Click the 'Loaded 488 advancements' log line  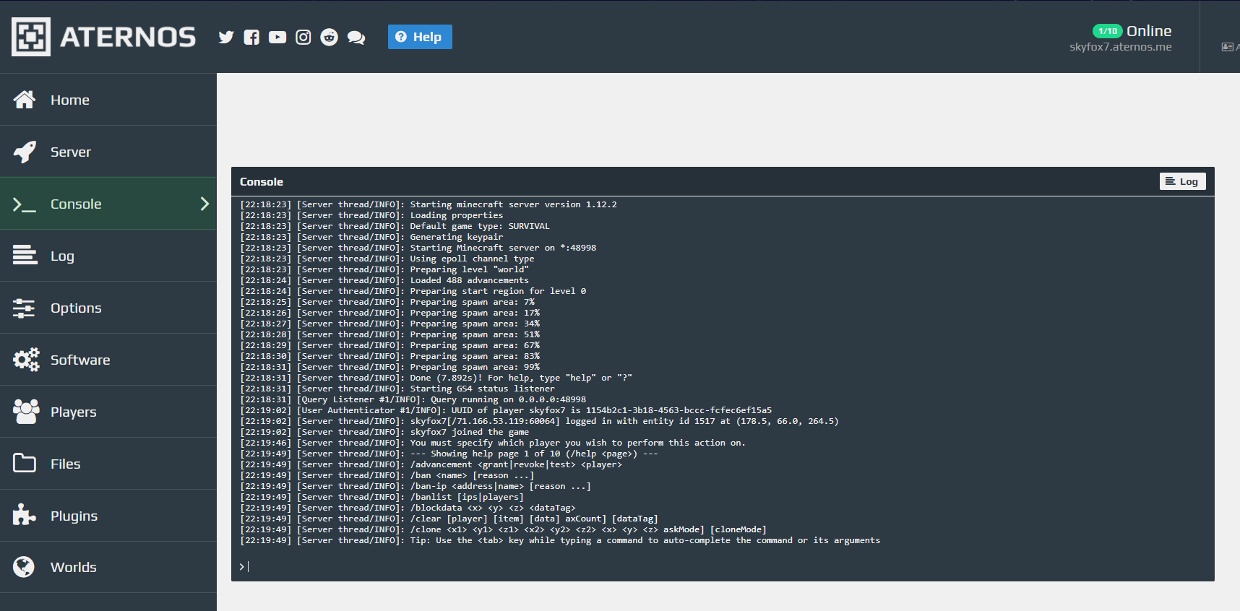point(384,280)
